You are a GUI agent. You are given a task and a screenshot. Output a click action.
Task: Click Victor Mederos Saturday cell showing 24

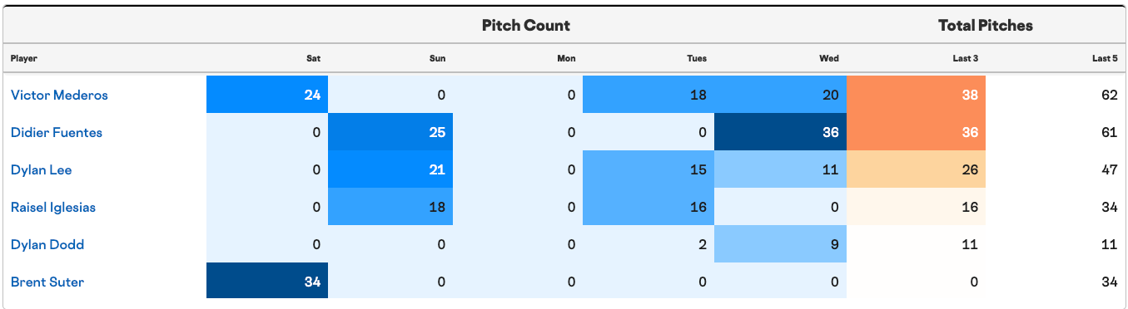tap(268, 95)
